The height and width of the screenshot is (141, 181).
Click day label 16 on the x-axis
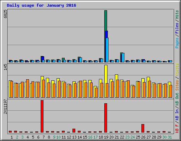tap(90, 137)
